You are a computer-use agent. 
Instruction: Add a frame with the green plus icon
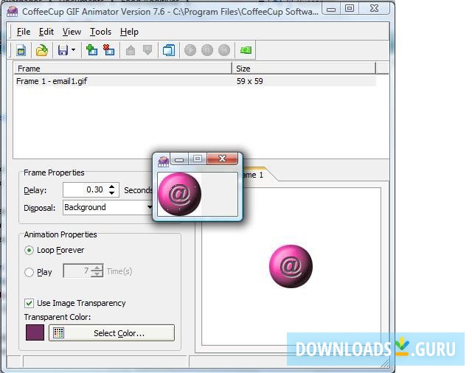[x=91, y=50]
